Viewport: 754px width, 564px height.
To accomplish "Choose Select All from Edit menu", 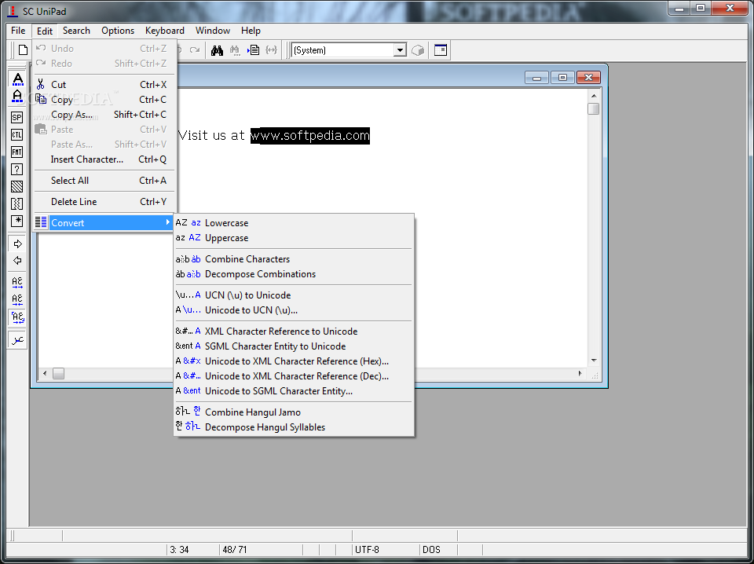I will click(102, 181).
